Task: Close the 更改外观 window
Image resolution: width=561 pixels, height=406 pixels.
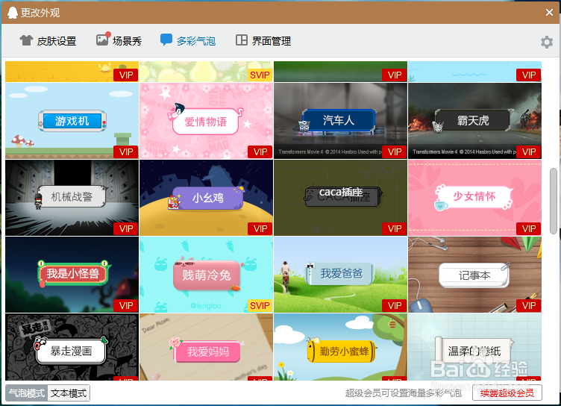Action: coord(550,13)
